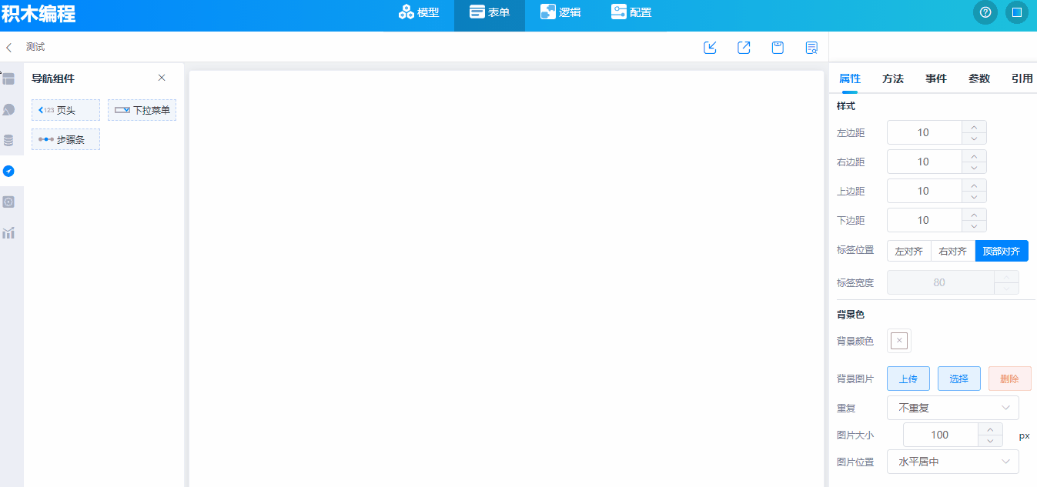Click the 左边距 value field
Screen dimensions: 1037x487
pos(924,132)
